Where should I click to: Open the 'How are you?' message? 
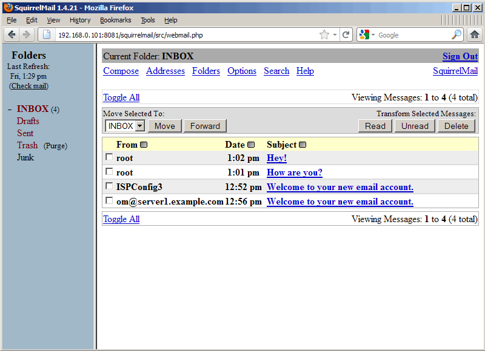click(294, 172)
